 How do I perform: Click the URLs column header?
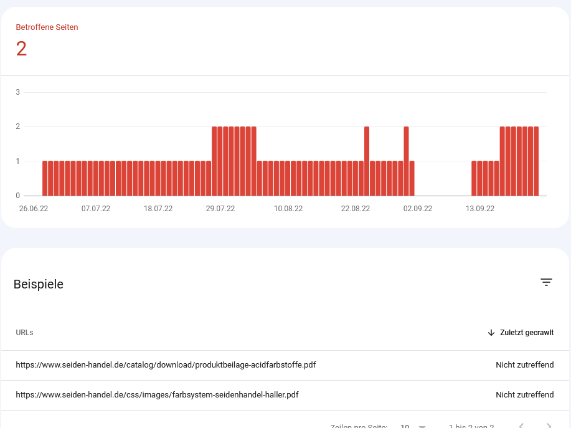[24, 333]
